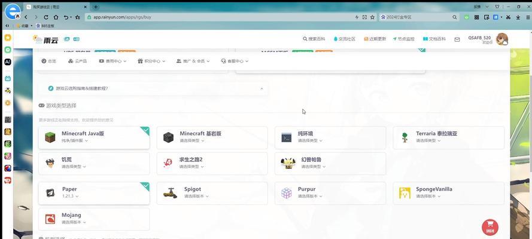Viewport: 532px width, 239px height.
Task: Click the 搜索百科 link
Action: click(314, 39)
